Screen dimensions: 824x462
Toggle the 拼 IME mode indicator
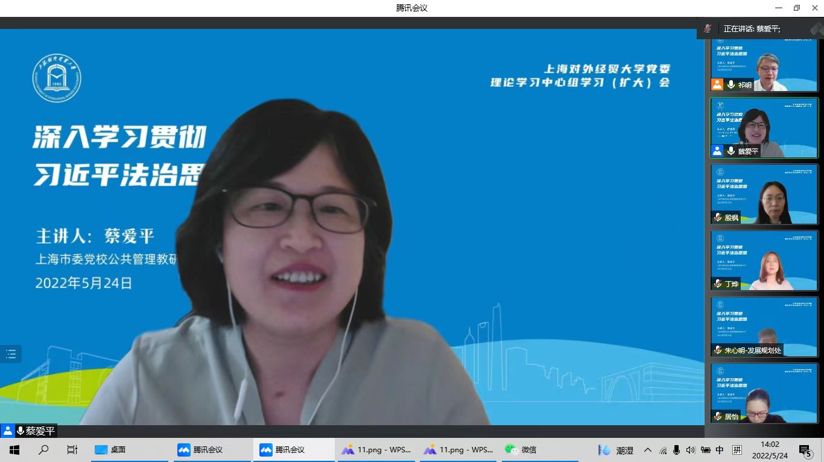(737, 450)
